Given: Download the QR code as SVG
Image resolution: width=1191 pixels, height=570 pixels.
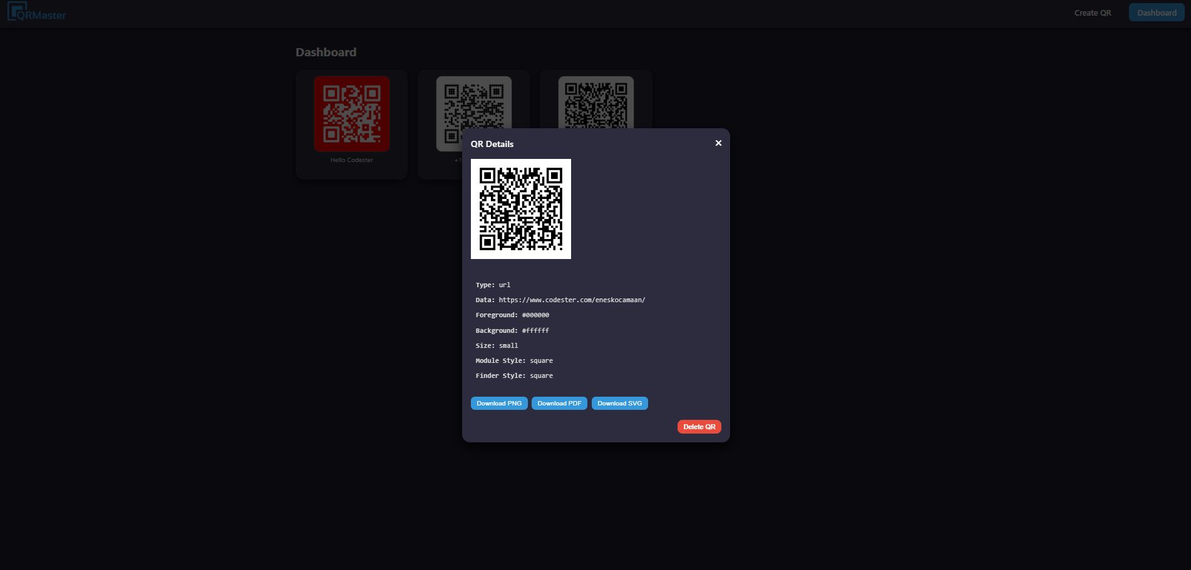Looking at the screenshot, I should click(619, 404).
